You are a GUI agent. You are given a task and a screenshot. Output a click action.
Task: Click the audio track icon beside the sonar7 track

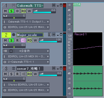point(14,68)
